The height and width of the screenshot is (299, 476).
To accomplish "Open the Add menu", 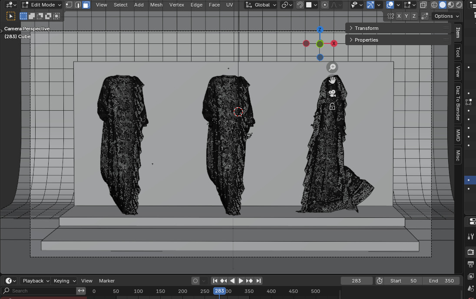I will (x=139, y=5).
